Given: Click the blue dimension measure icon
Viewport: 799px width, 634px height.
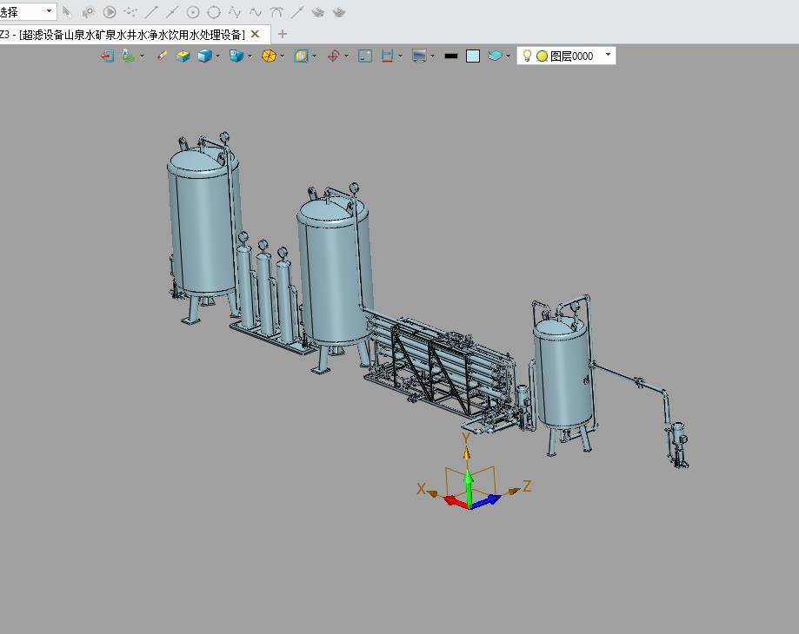Looking at the screenshot, I should tap(387, 56).
